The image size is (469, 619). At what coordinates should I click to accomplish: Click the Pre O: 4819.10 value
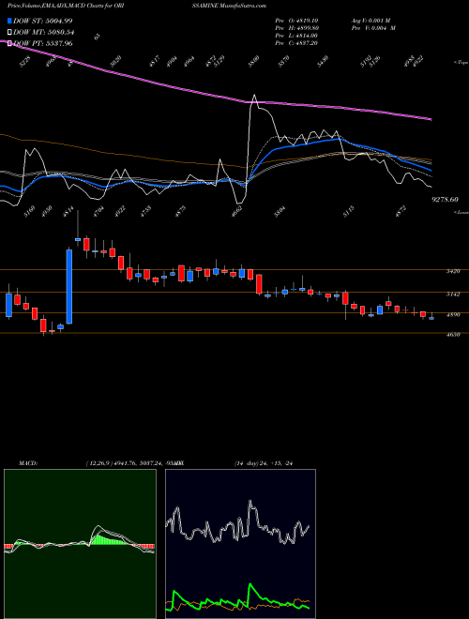pos(296,21)
